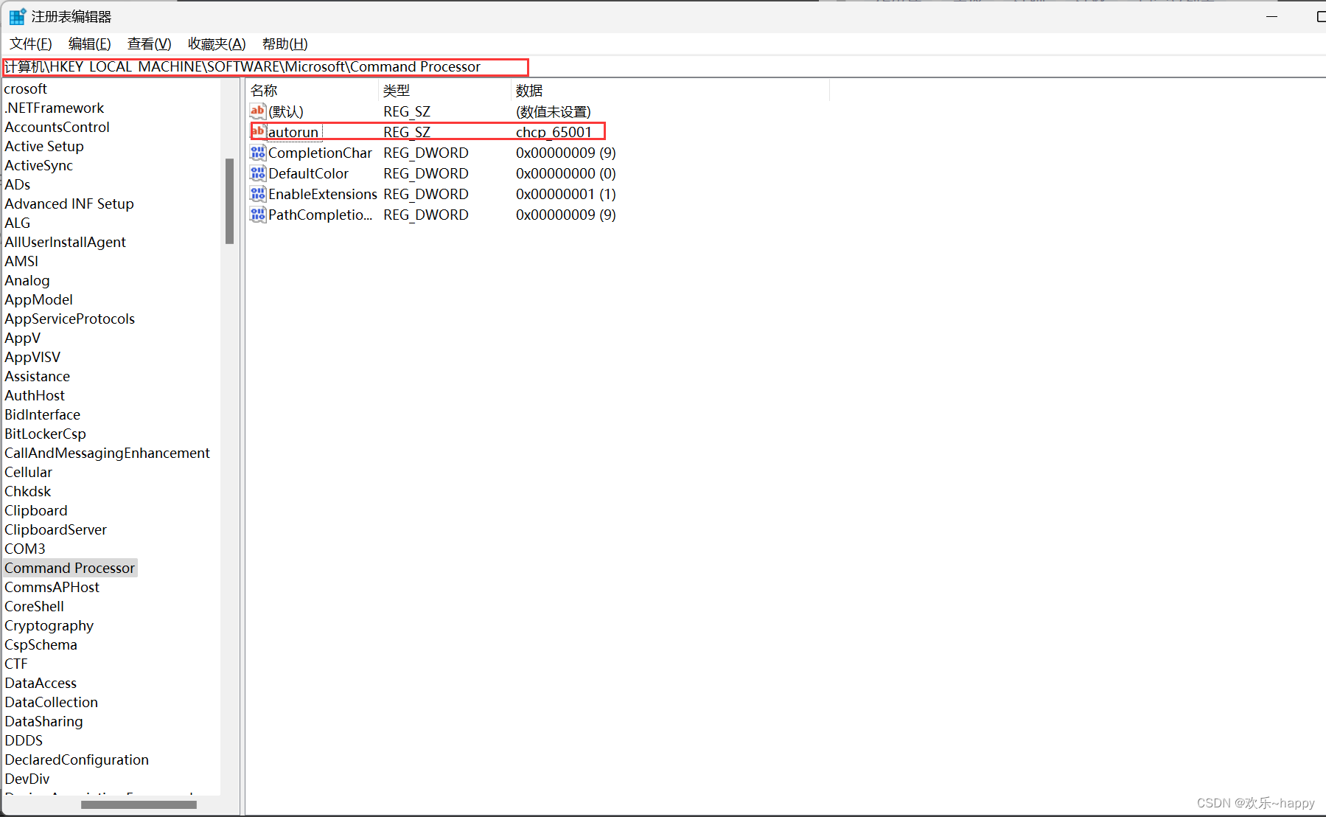Click the Registry Editor app icon in title bar

tap(17, 16)
